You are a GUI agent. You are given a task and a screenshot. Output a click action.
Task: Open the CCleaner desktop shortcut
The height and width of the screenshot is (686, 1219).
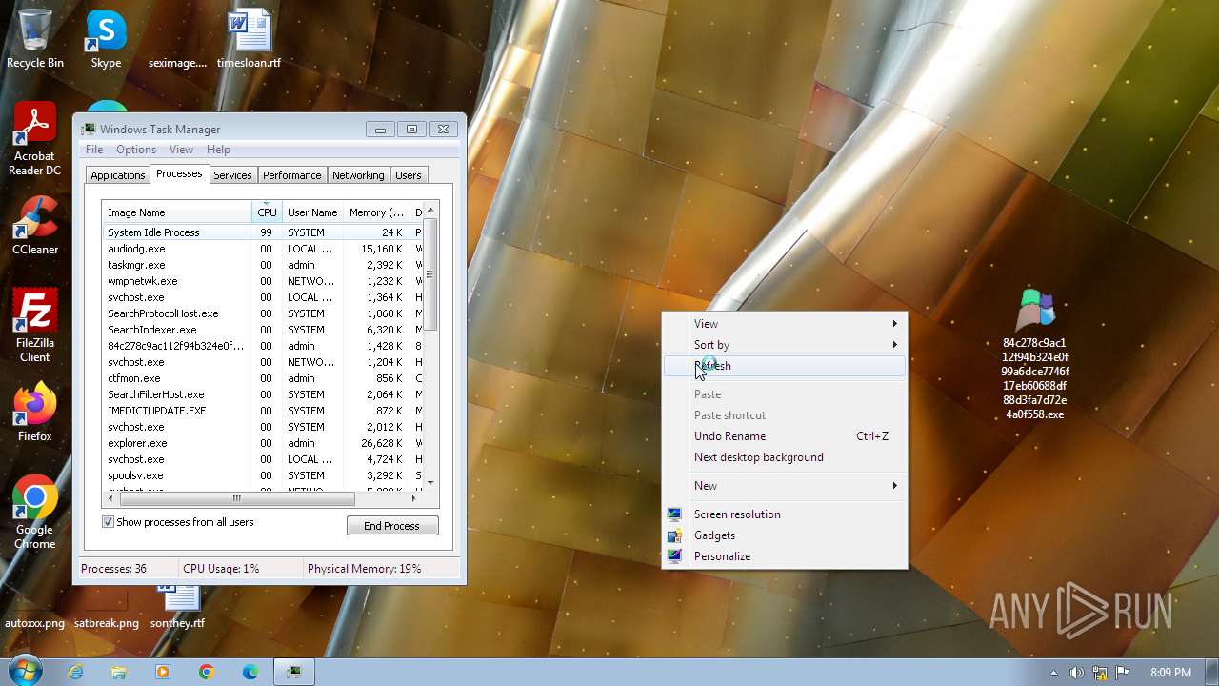(x=35, y=226)
